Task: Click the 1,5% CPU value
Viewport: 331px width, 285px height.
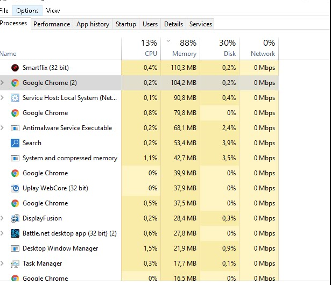Action: click(x=150, y=248)
